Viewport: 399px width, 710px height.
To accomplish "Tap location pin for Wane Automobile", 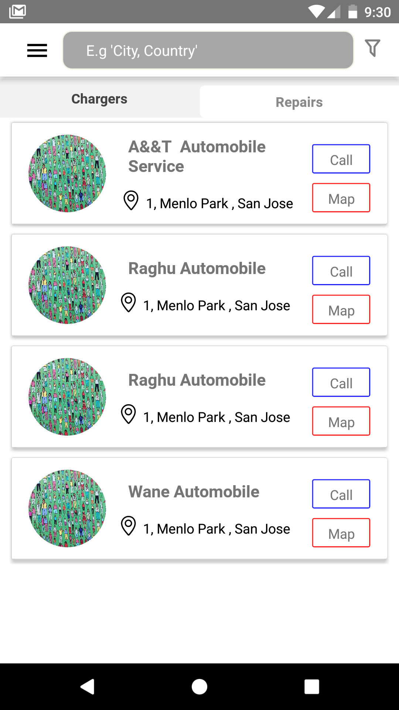I will pyautogui.click(x=129, y=526).
